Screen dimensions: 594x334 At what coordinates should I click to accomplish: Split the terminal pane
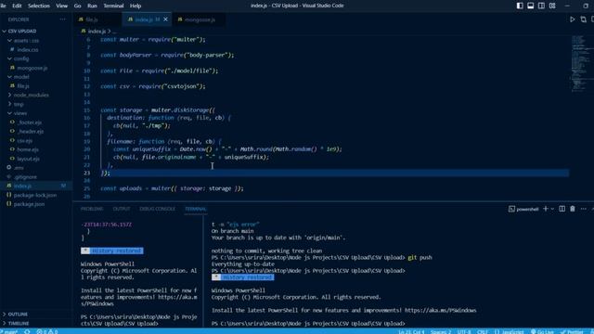click(562, 209)
